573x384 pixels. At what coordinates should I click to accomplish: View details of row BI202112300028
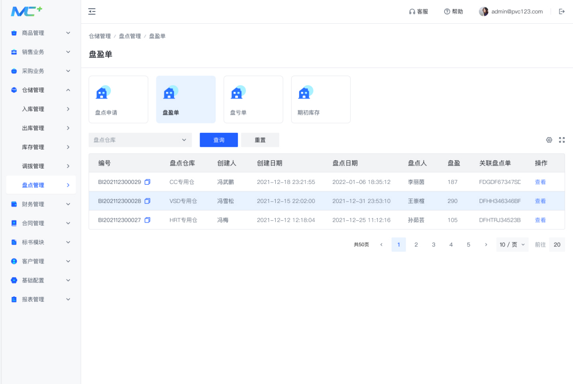[x=540, y=201]
